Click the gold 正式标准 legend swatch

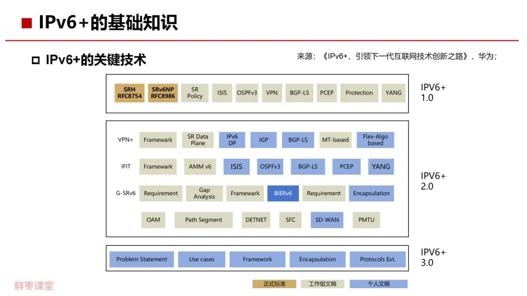(274, 284)
